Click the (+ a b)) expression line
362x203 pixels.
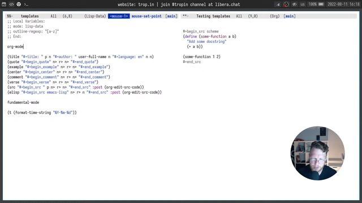195,46
